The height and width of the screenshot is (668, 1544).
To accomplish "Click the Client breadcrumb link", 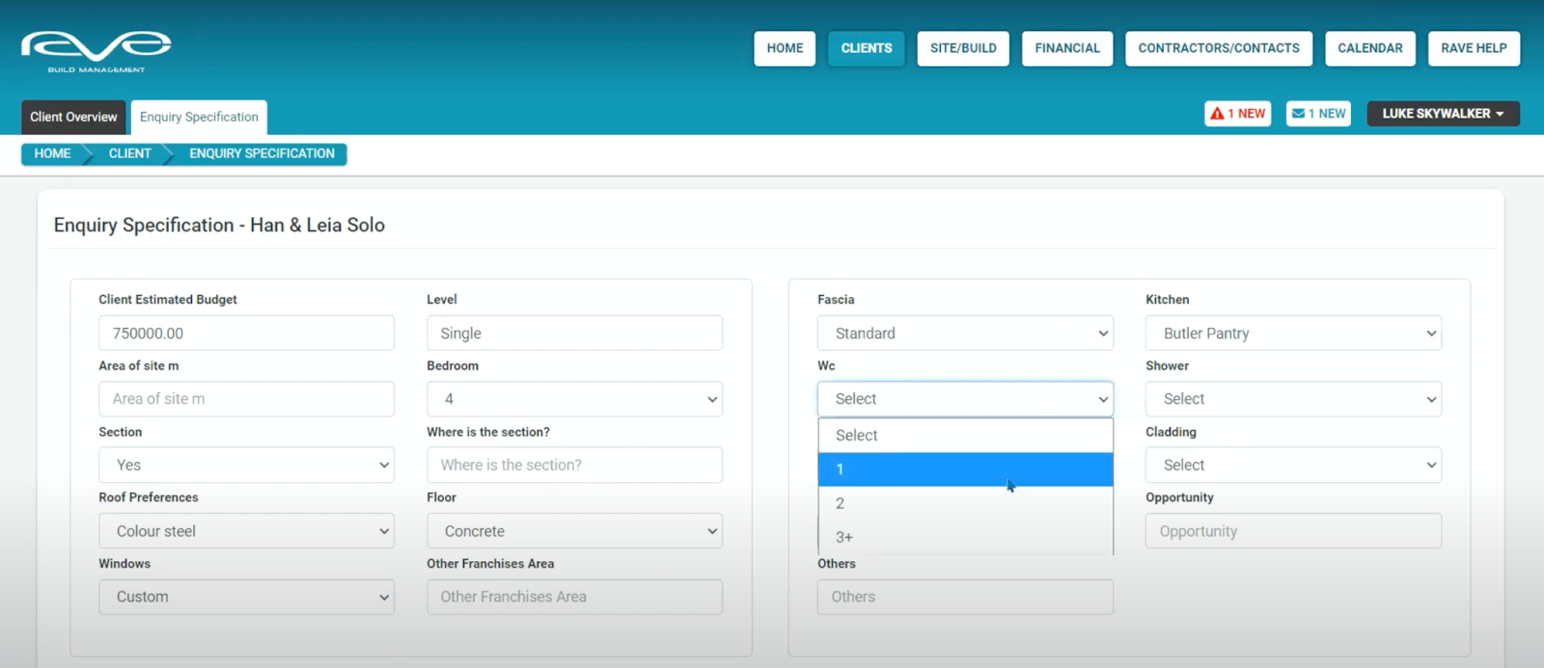I will (129, 154).
